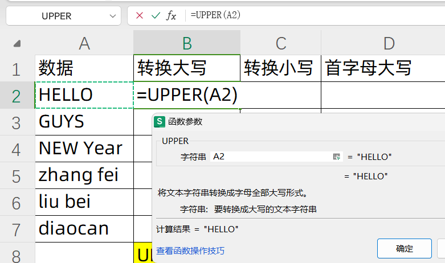Click the yellow highlighted cell in row 8
Image resolution: width=445 pixels, height=263 pixels.
(x=143, y=253)
